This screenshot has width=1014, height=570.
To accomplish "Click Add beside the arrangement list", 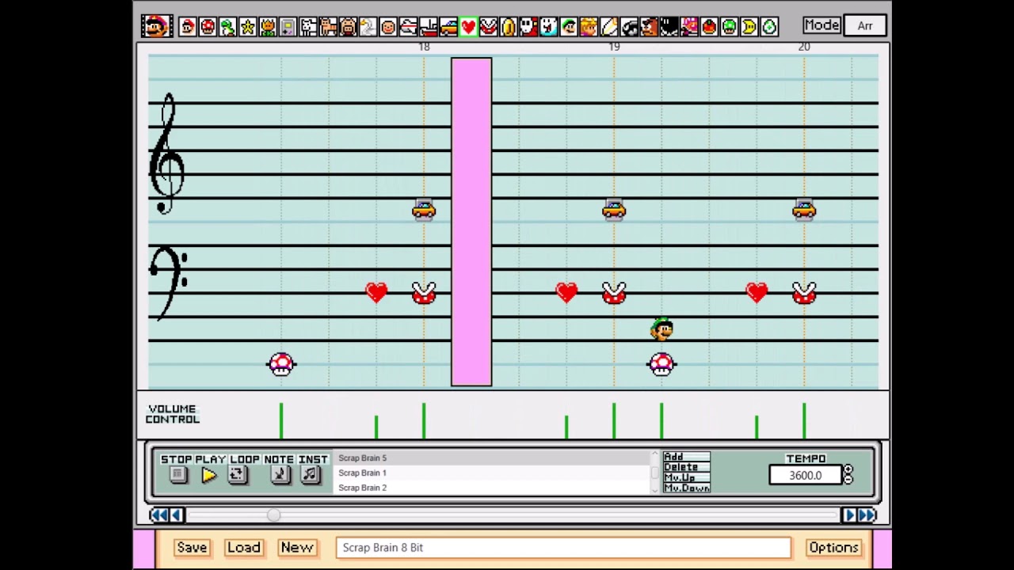I will pyautogui.click(x=686, y=457).
